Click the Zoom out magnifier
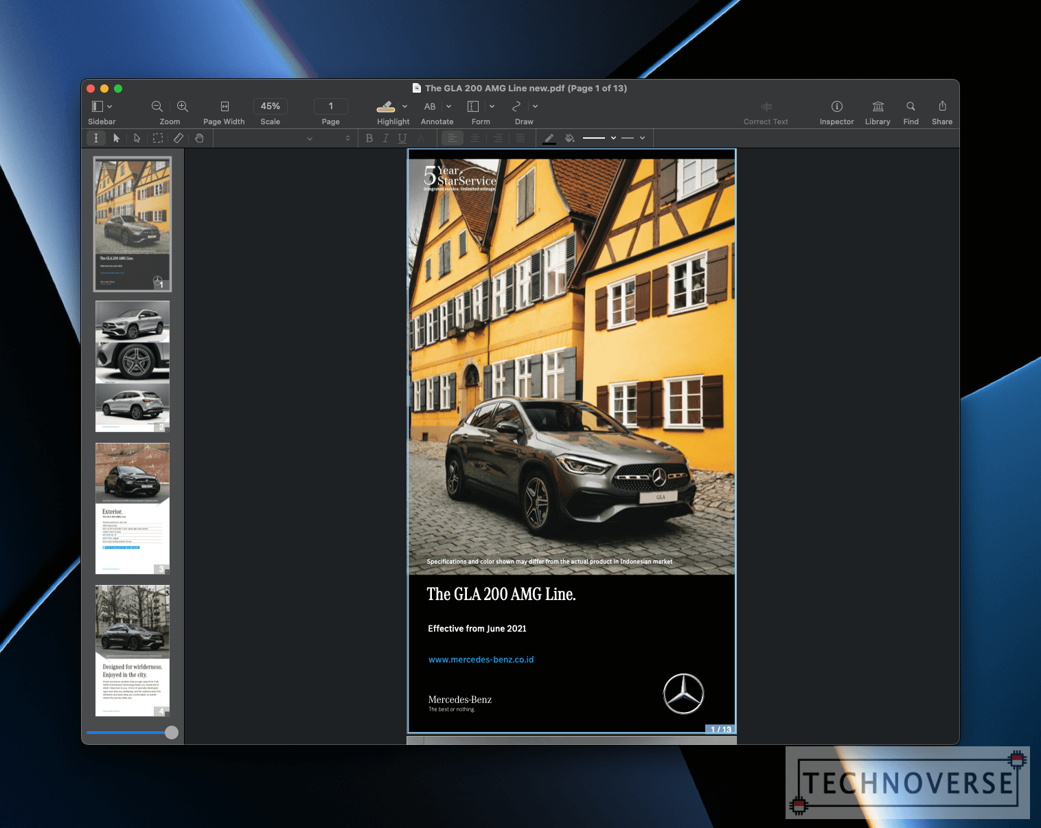The width and height of the screenshot is (1041, 828). tap(157, 106)
